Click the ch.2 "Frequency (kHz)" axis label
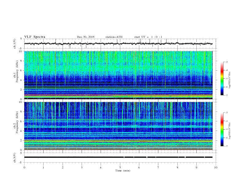The height and width of the screenshot is (188, 243). [17, 122]
